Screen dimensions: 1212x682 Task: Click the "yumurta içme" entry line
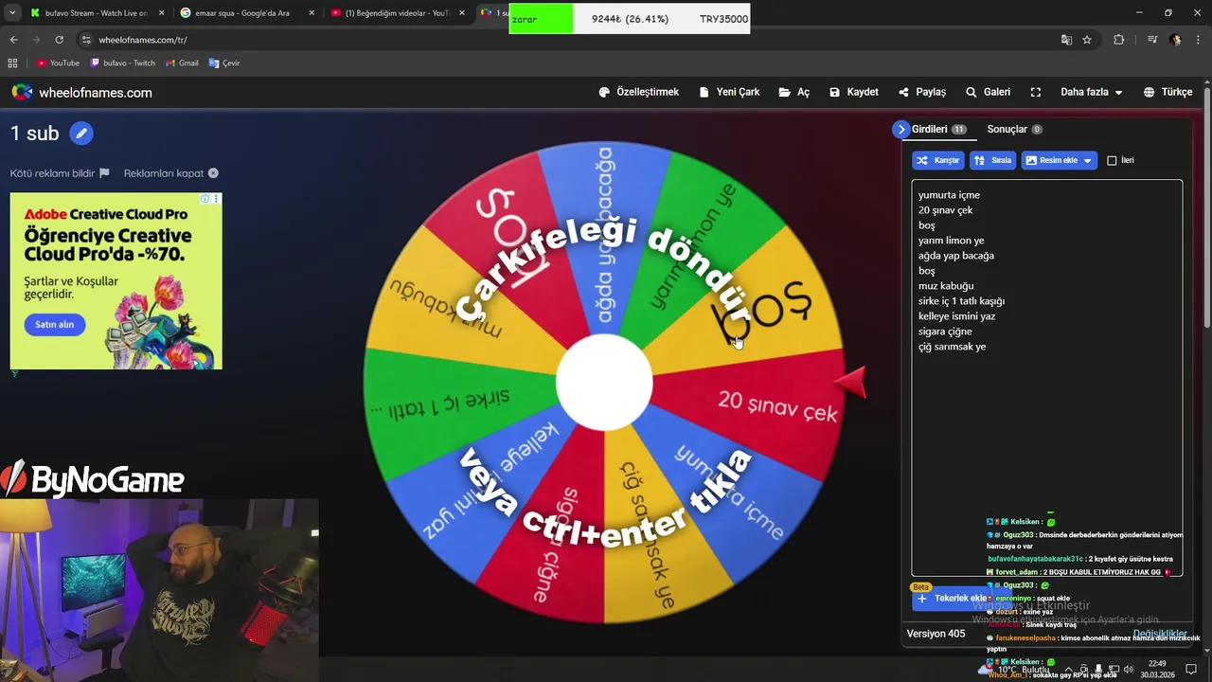click(x=949, y=195)
